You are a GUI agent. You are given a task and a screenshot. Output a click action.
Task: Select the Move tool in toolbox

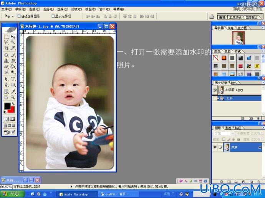(x=13, y=36)
